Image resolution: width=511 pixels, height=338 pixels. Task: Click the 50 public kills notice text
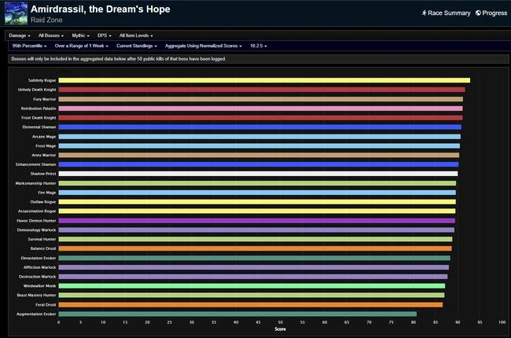pyautogui.click(x=119, y=59)
